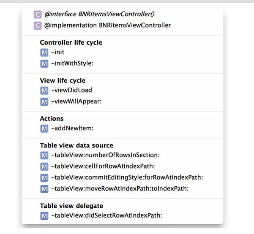Jump to @interface BNRItemsViewController() entry

(x=99, y=14)
